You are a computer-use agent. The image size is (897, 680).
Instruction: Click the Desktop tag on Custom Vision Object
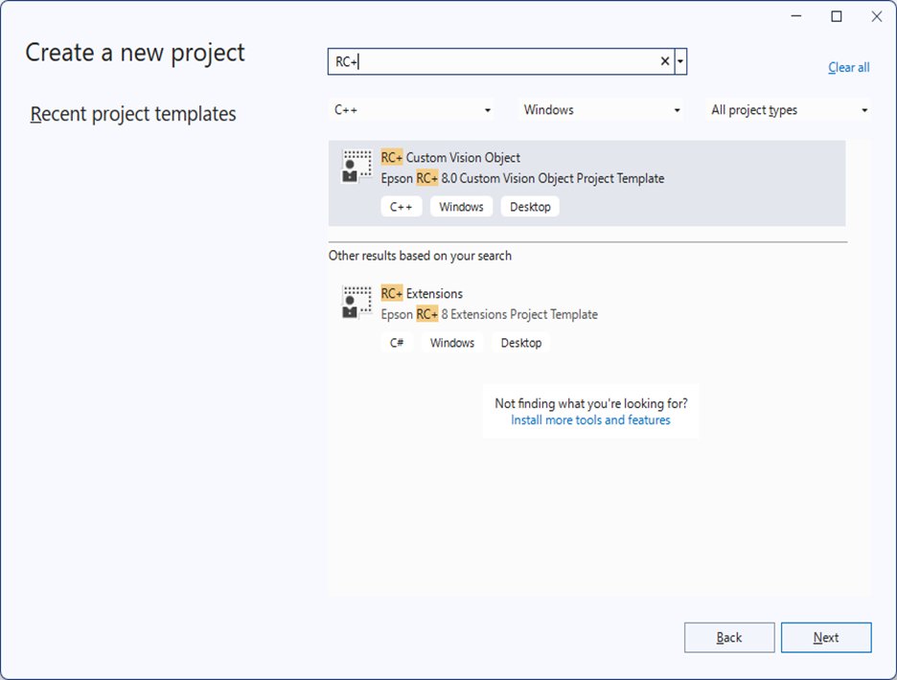click(530, 207)
